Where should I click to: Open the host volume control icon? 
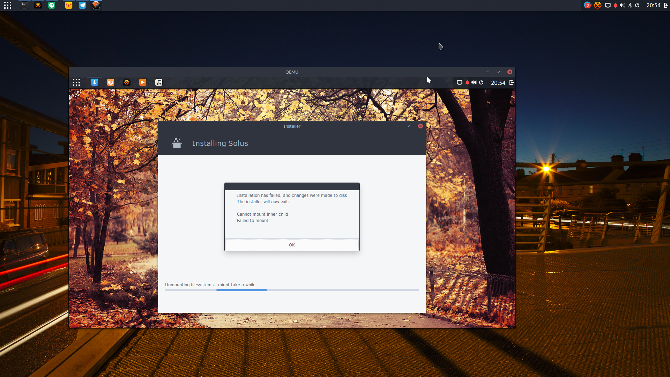623,5
